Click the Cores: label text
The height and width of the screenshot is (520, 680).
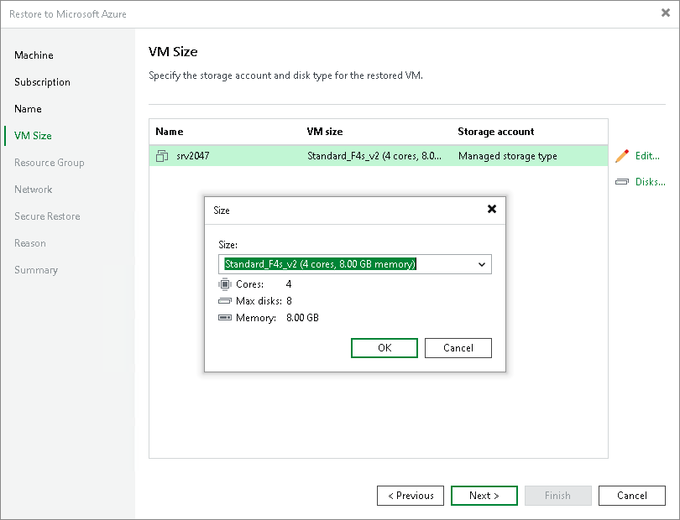click(x=250, y=284)
